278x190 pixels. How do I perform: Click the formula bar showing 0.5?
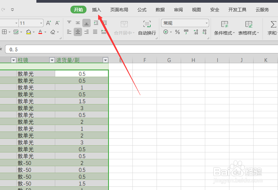[x=141, y=50]
